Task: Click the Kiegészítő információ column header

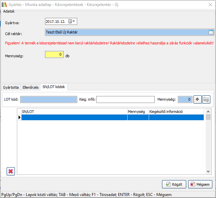Action: point(176,112)
